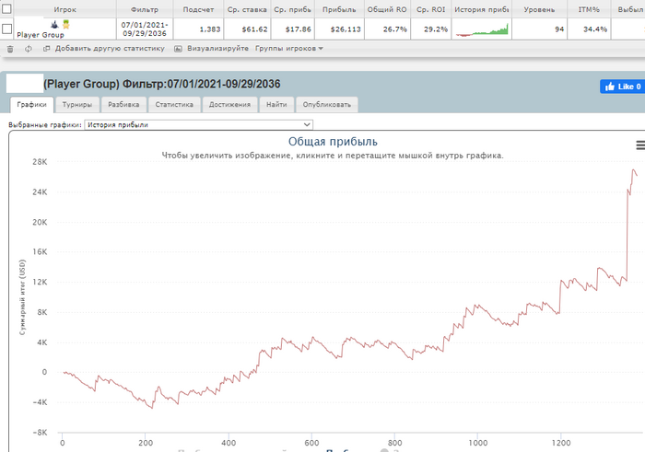Click the trash delete icon
645x452 pixels.
10,49
